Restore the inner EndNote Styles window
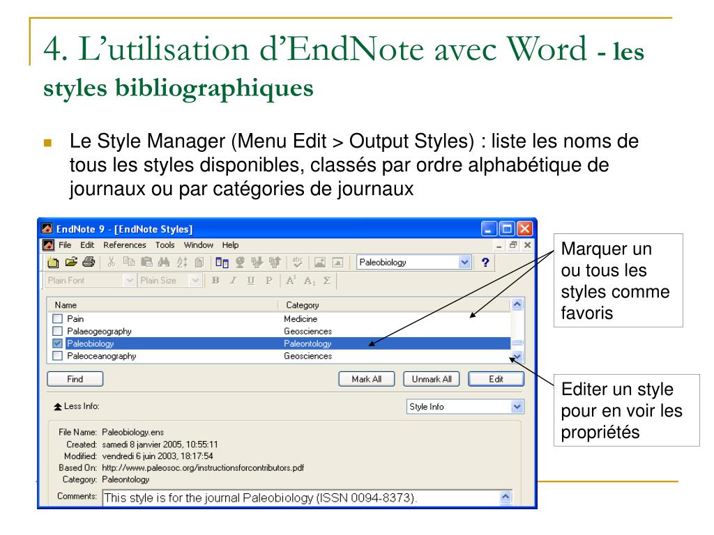The image size is (714, 535). (513, 245)
